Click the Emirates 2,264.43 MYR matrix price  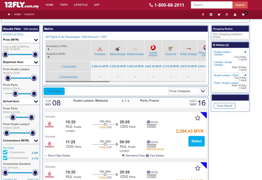pos(100,66)
